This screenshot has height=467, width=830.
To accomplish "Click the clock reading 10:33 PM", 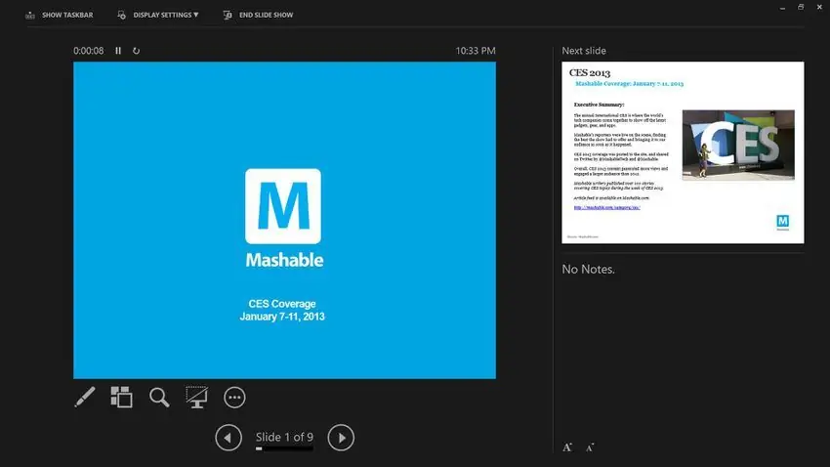I will (x=476, y=51).
